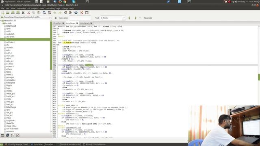Click the Advanced search button

coord(148,18)
